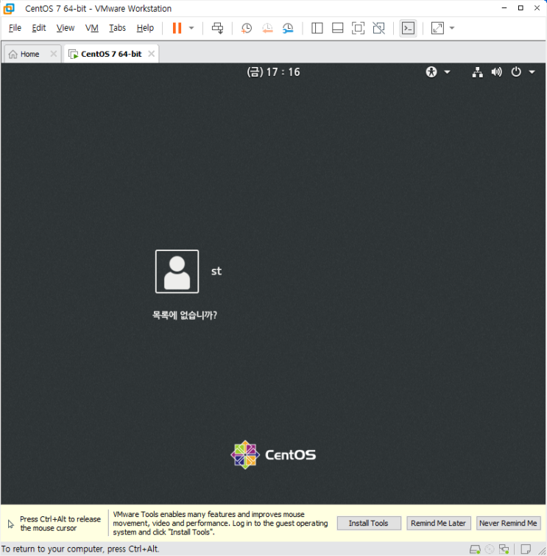Viewport: 547px width, 556px height.
Task: Open the Edit menu
Action: tap(38, 28)
